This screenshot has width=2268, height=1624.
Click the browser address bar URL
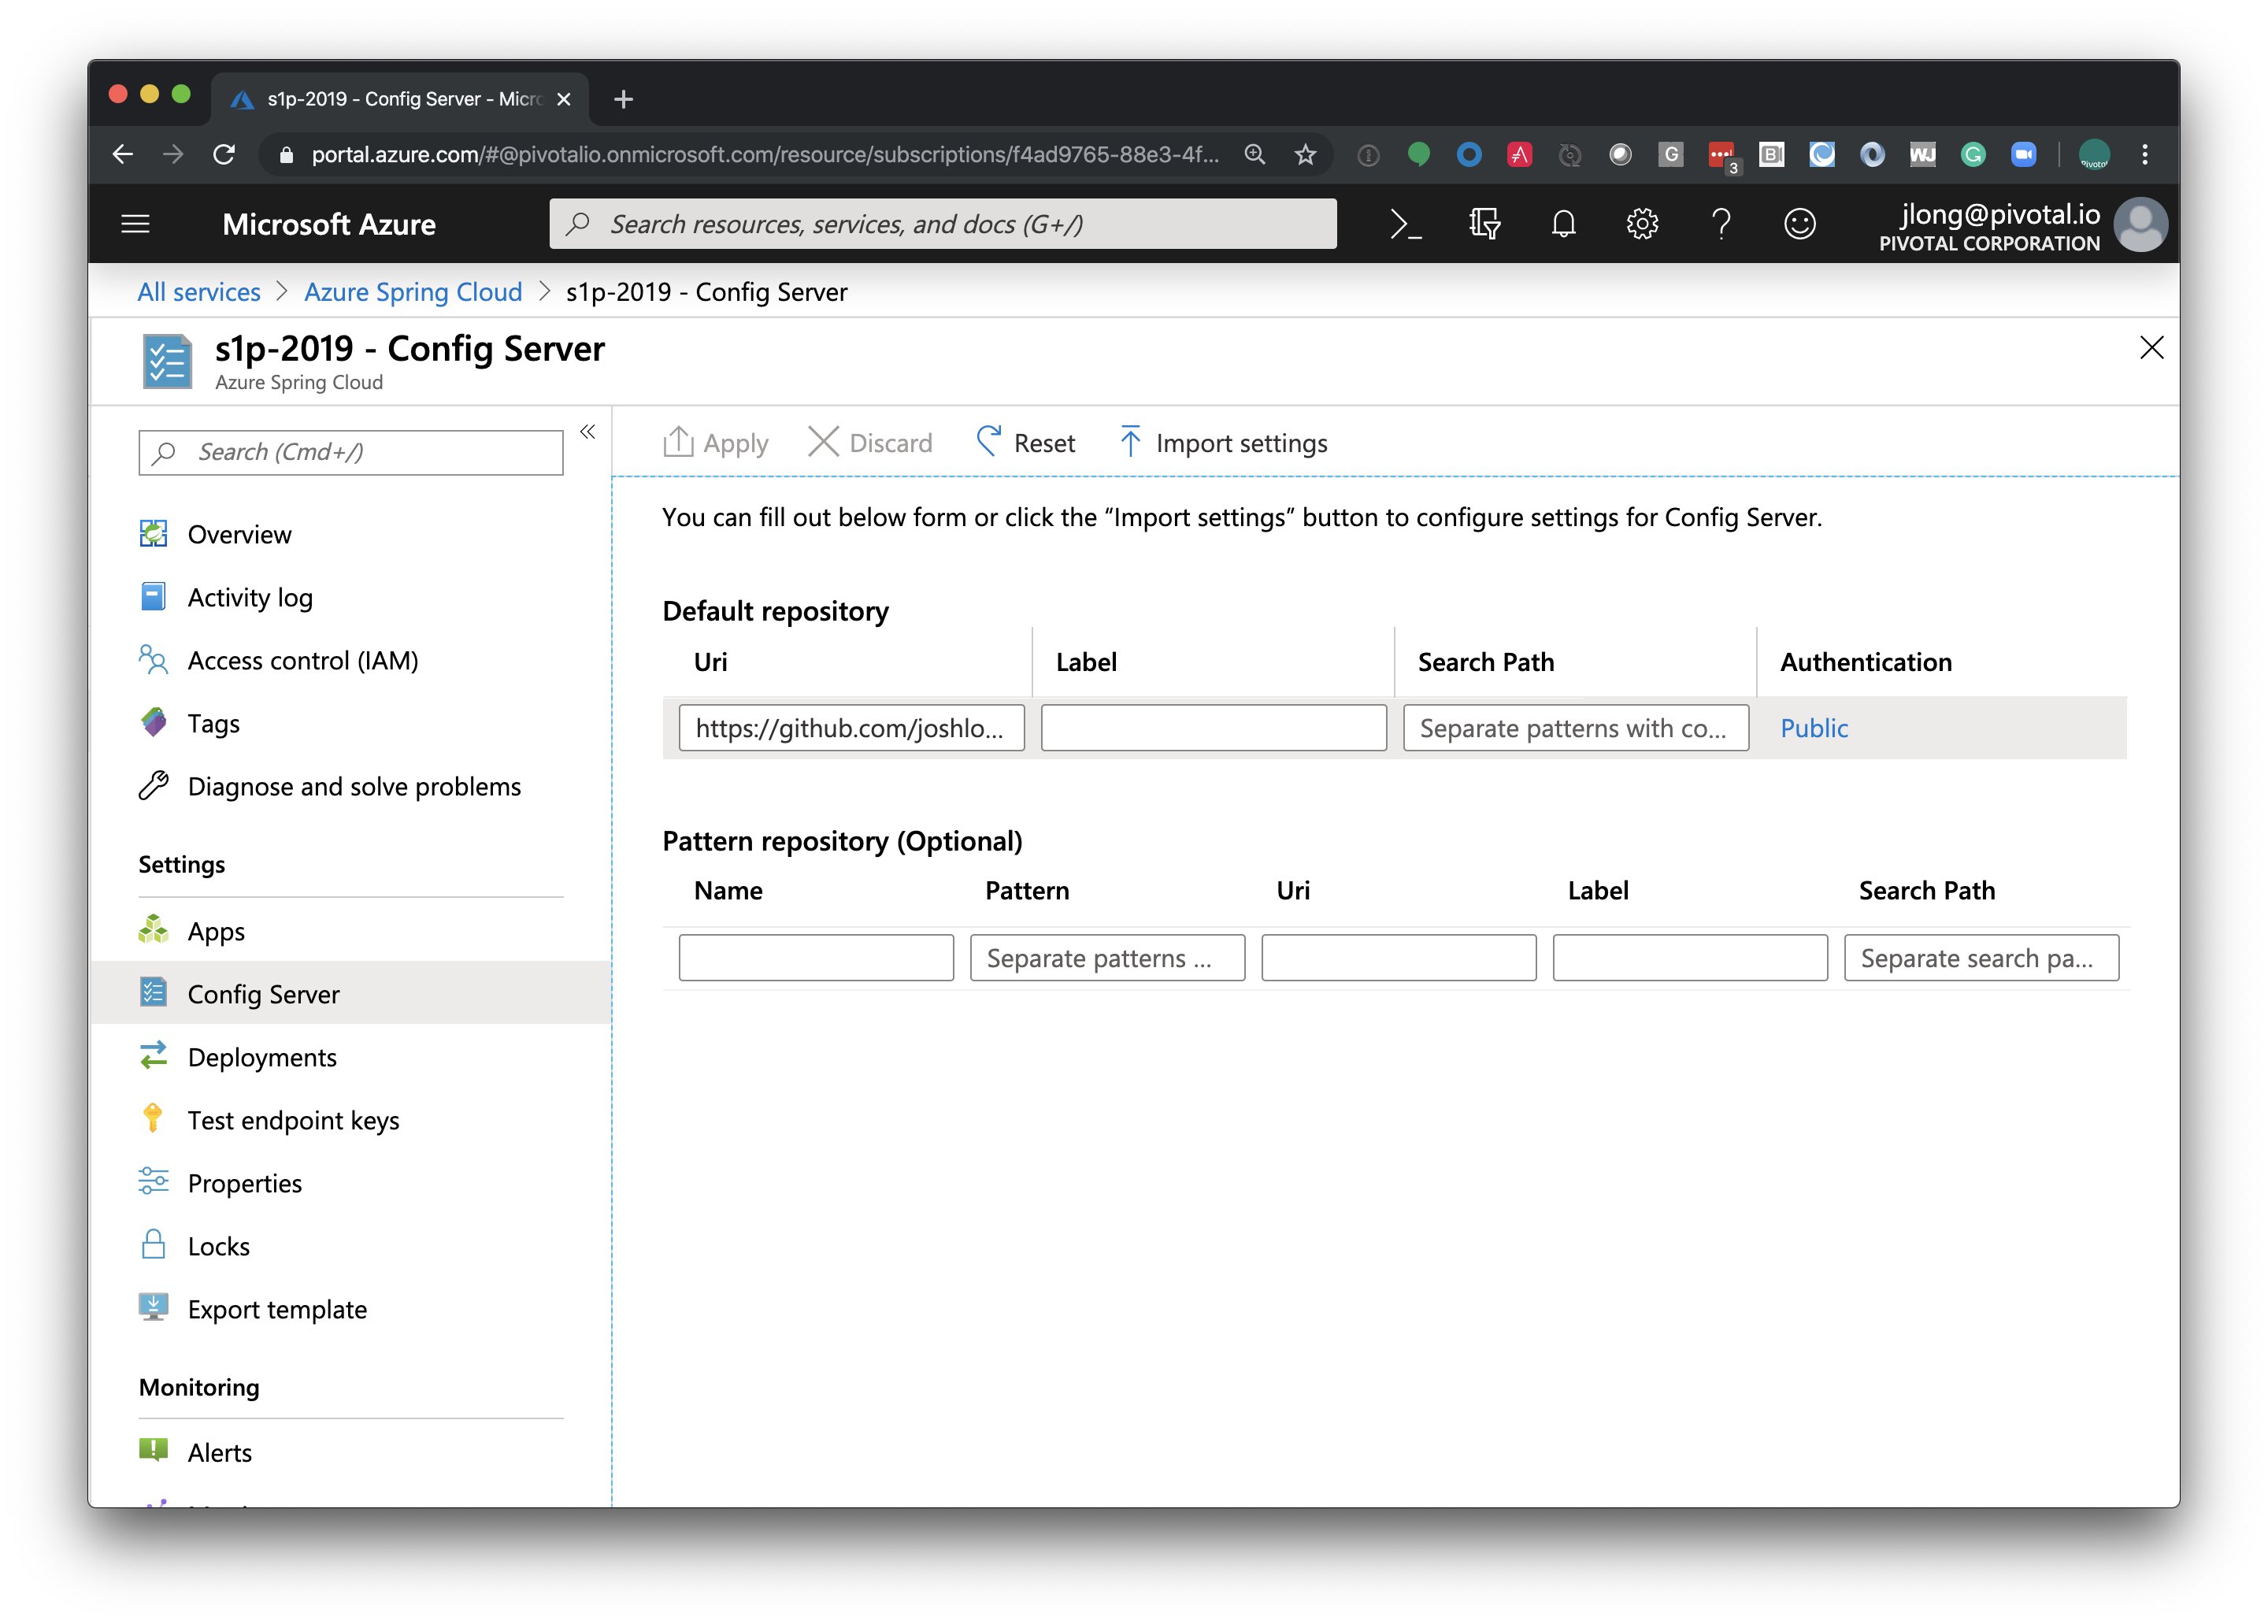click(x=765, y=154)
